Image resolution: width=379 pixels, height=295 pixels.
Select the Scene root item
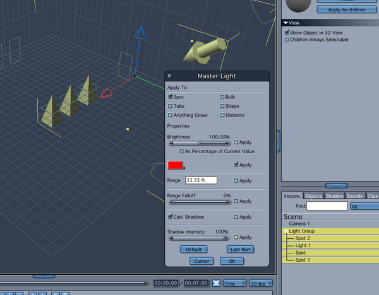(x=292, y=217)
